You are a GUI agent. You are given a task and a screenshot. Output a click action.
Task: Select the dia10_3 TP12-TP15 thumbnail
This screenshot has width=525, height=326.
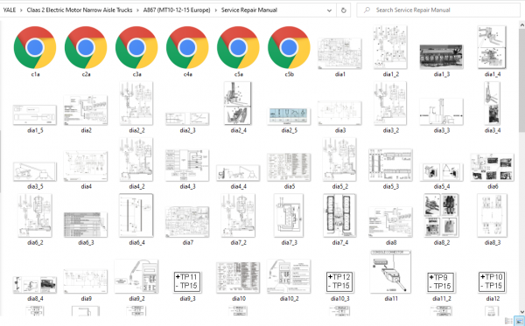click(x=339, y=282)
